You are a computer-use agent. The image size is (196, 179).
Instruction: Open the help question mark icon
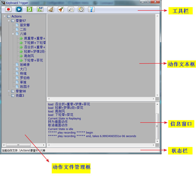pos(91,9)
